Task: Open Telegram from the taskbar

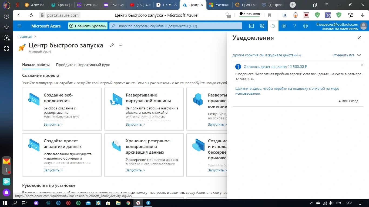Action: (148, 203)
